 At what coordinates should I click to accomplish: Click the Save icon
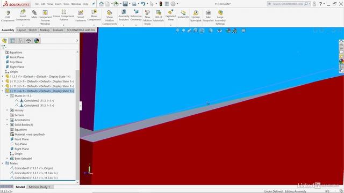125,4
